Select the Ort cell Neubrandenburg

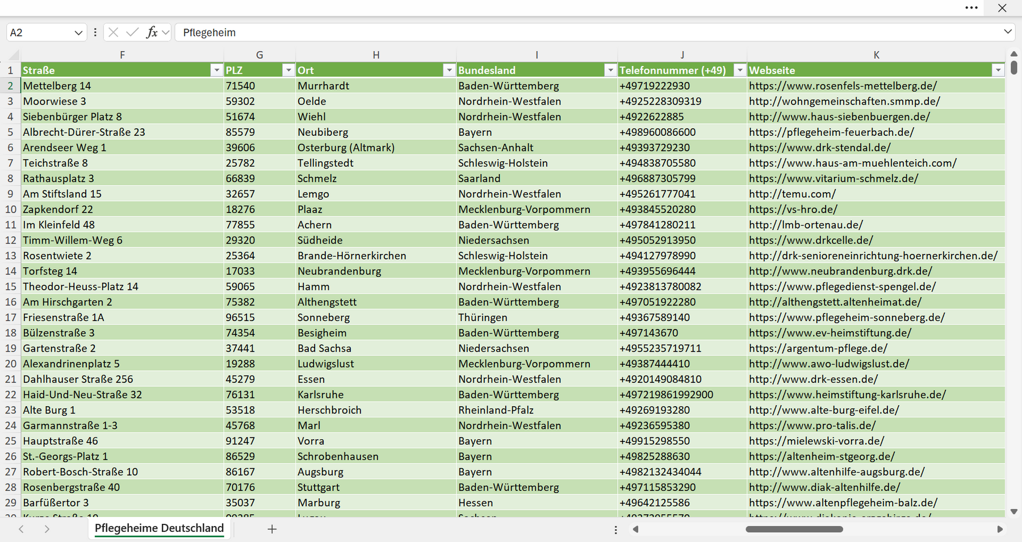[x=376, y=271]
